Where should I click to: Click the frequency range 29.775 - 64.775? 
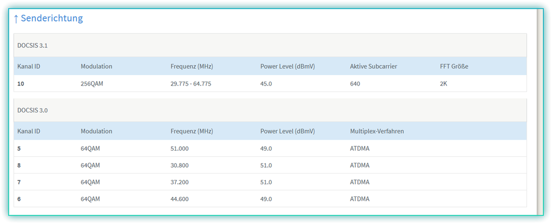pos(191,83)
